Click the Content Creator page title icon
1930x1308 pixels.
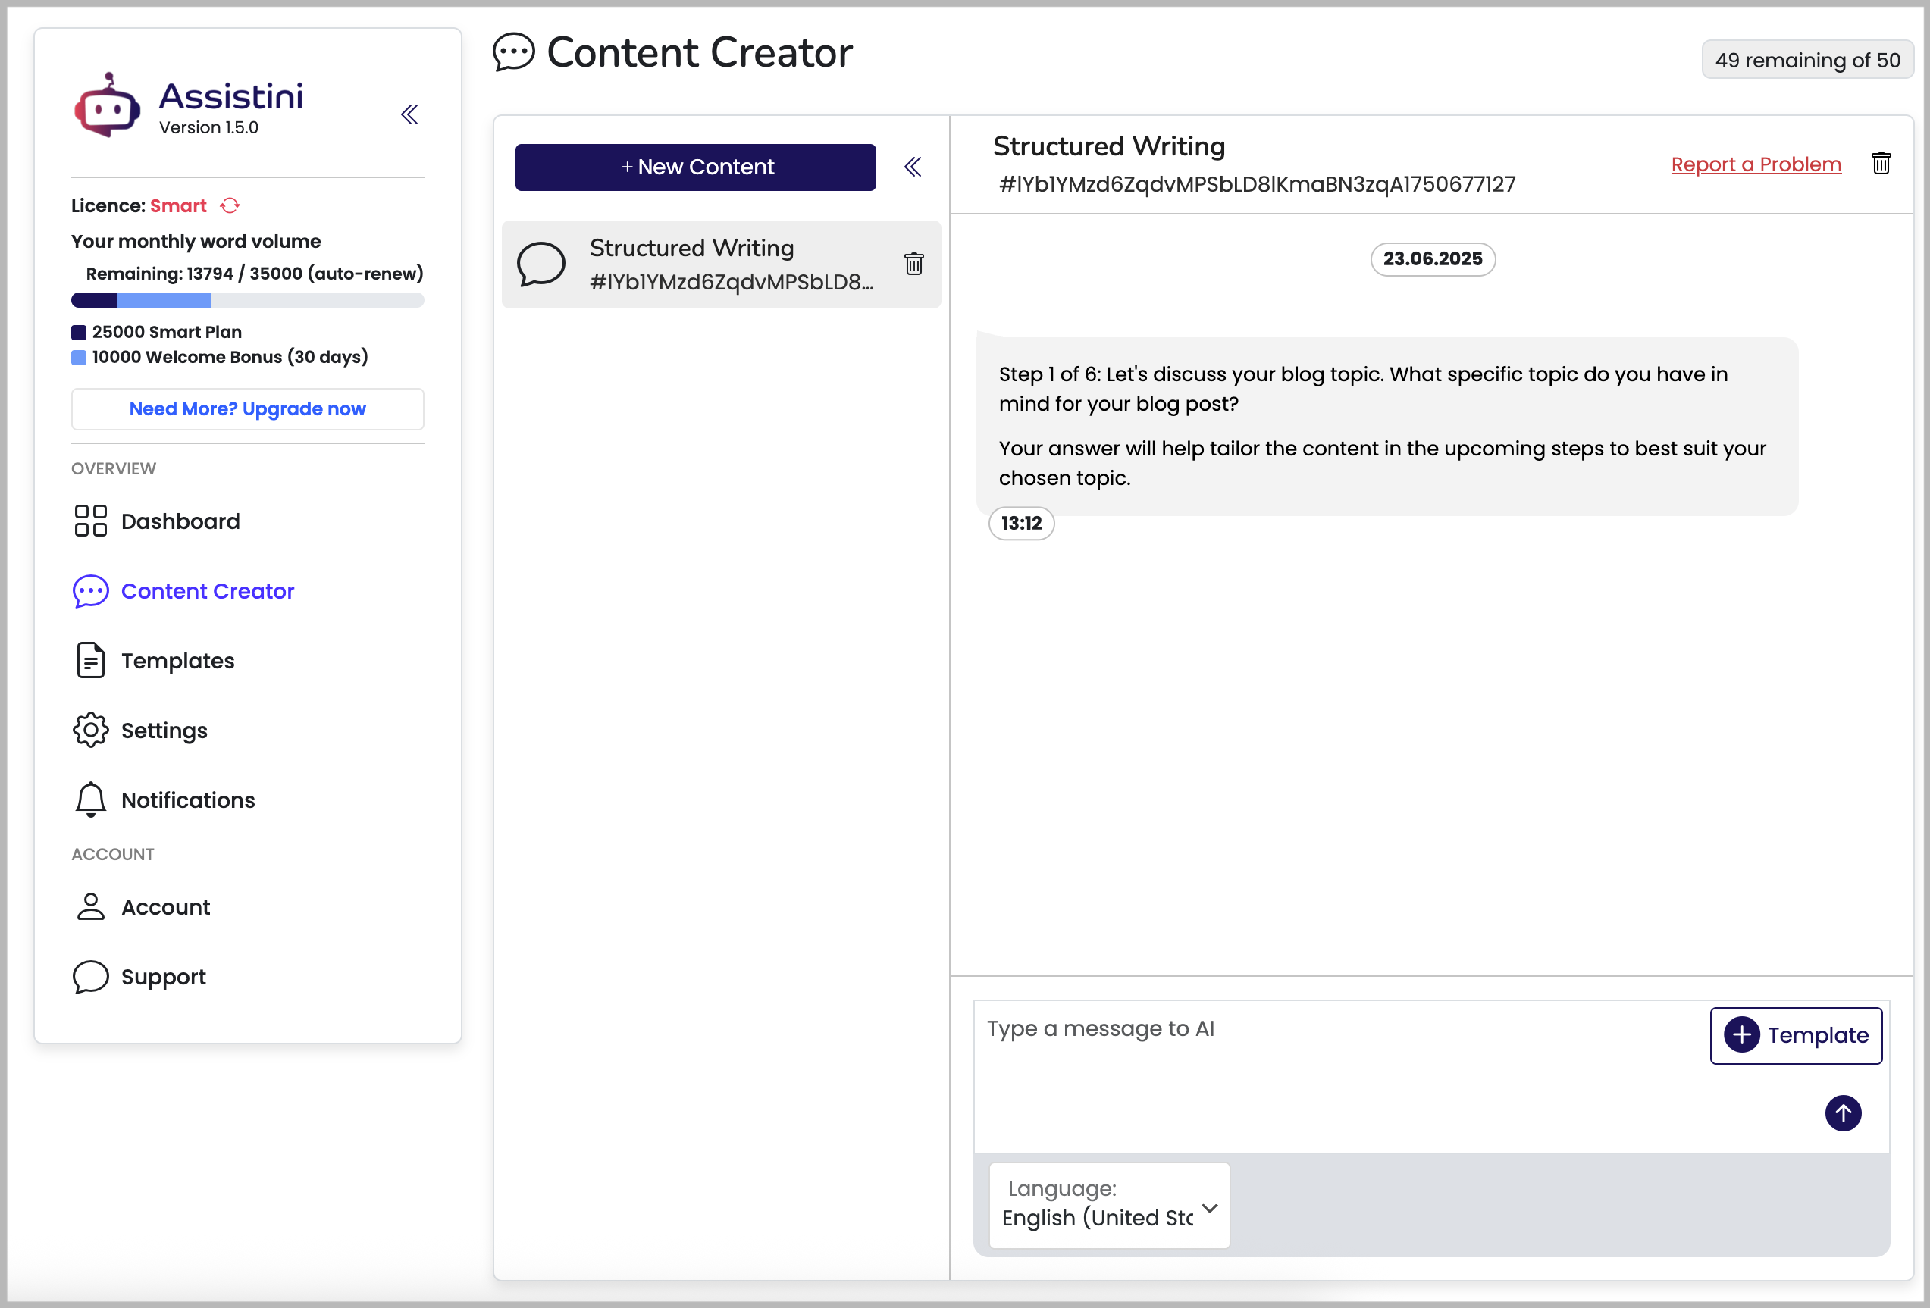[x=513, y=53]
